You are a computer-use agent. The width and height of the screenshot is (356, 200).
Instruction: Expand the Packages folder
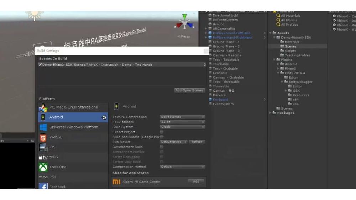270,113
